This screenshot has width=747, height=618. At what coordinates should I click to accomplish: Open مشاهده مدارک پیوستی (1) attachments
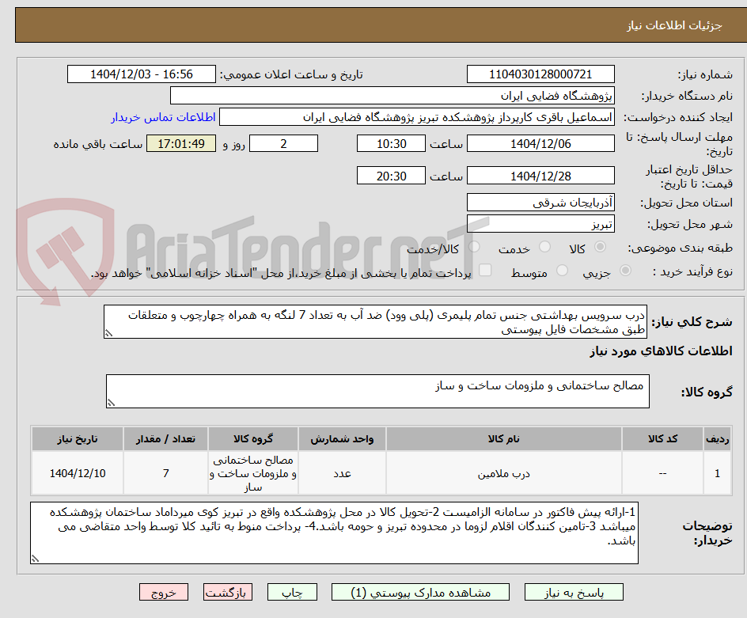420,592
